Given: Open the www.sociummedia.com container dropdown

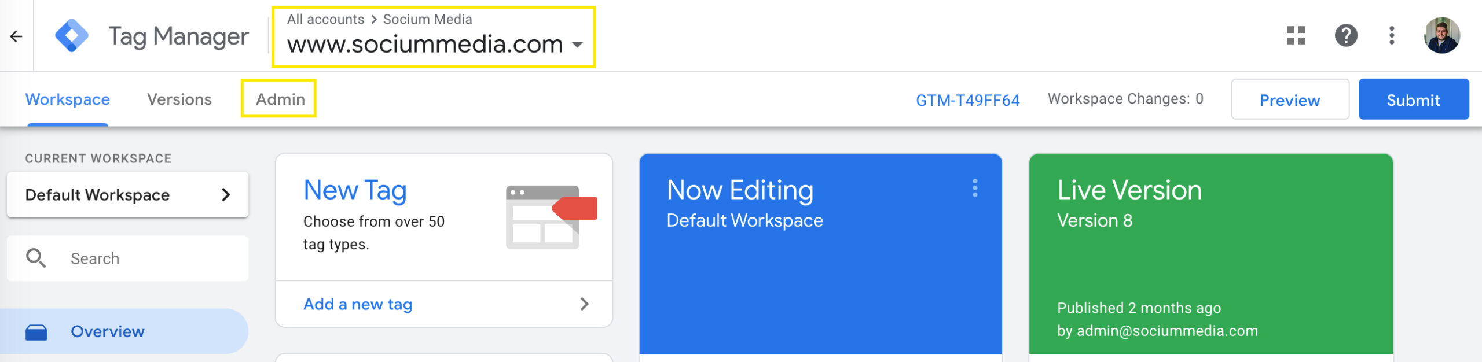Looking at the screenshot, I should (x=434, y=44).
